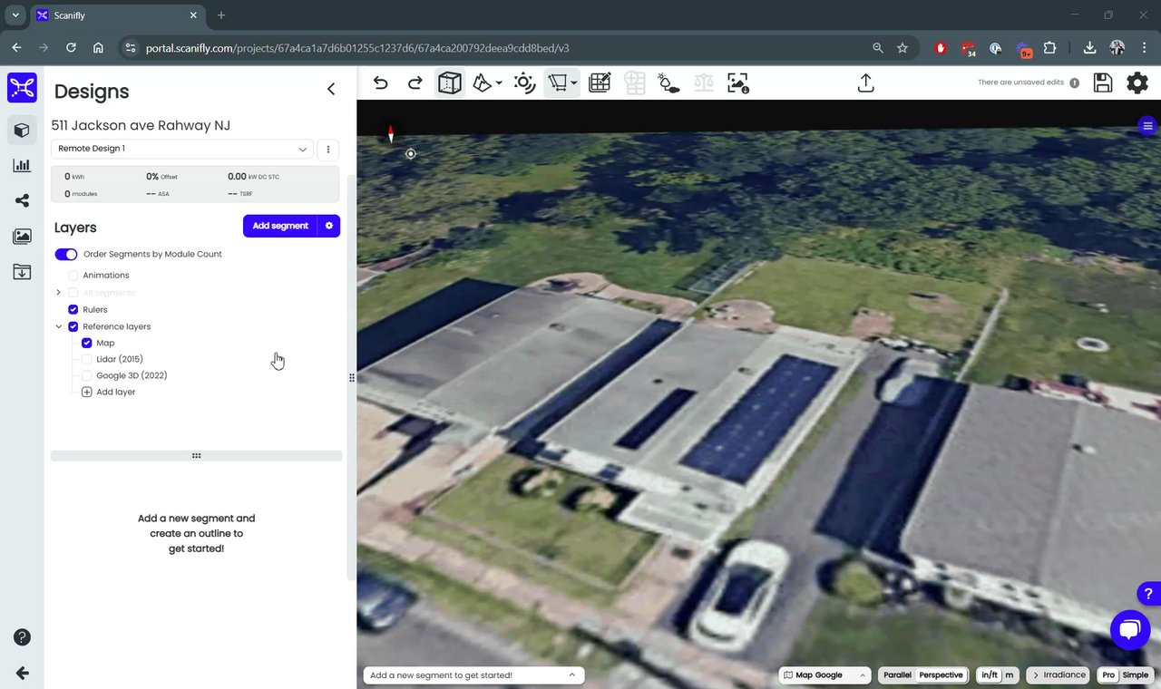The image size is (1161, 689).
Task: Open the share icon in the left sidebar
Action: [22, 201]
